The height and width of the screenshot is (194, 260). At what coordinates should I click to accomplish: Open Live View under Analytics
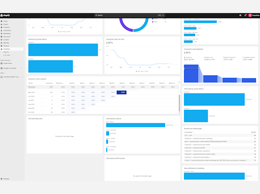(7, 55)
